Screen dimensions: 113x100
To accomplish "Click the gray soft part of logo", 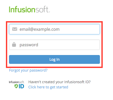I will [x=42, y=9].
